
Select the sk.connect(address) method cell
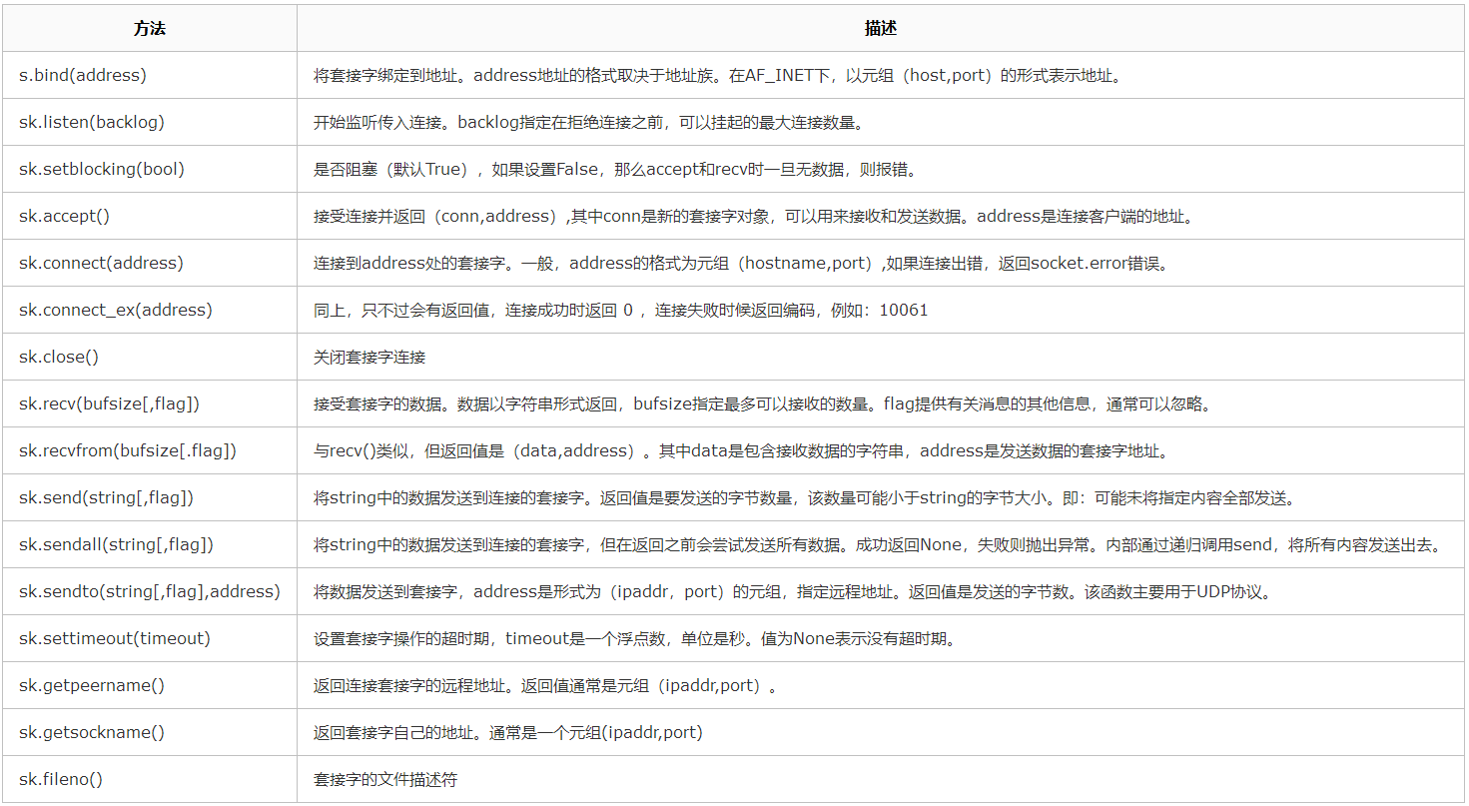click(150, 263)
